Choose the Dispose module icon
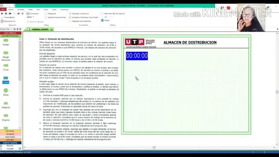The image size is (279, 157). pyautogui.click(x=6, y=116)
